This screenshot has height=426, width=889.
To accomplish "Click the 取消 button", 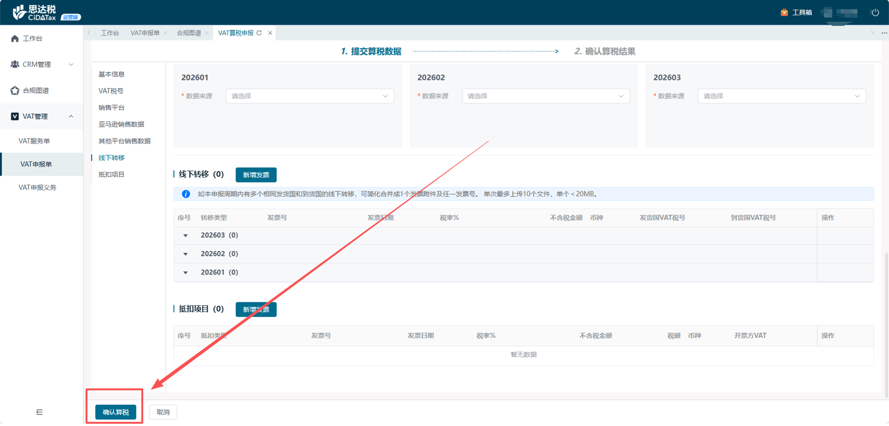I will point(163,412).
